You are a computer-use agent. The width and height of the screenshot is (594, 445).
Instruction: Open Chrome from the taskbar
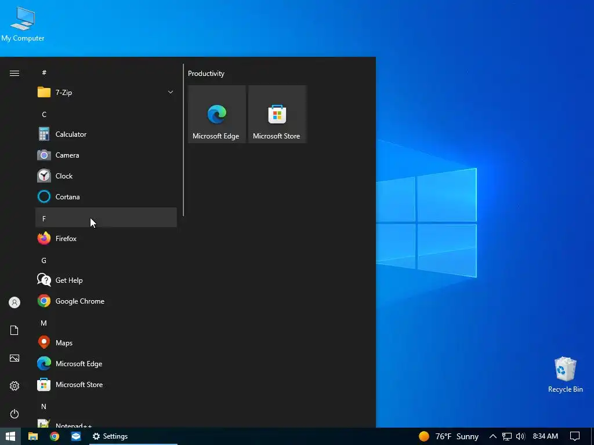point(55,436)
